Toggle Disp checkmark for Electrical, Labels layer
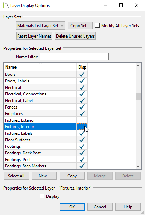Image resolution: width=145 pixels, height=215 pixels. click(82, 101)
